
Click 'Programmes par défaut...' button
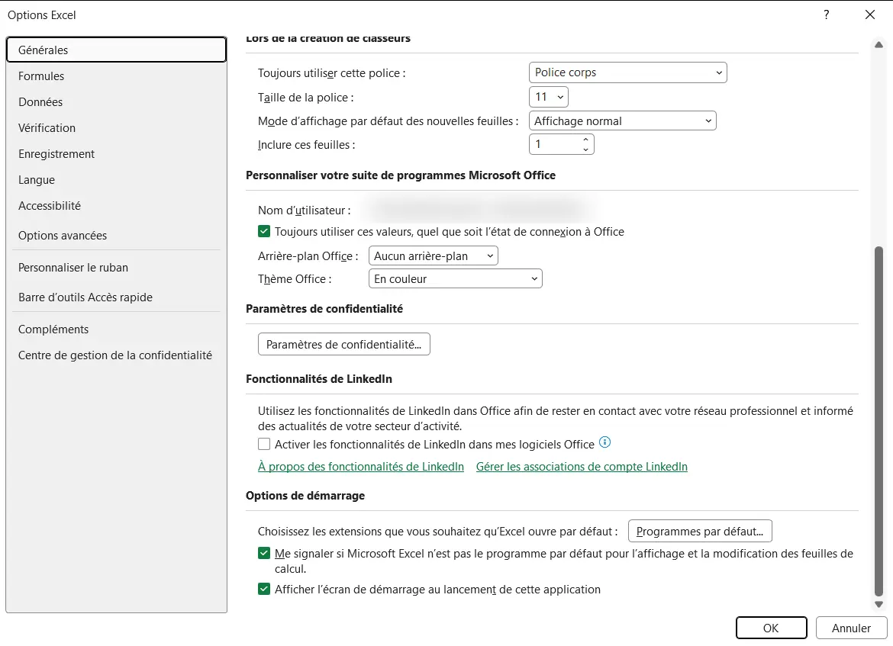[700, 531]
